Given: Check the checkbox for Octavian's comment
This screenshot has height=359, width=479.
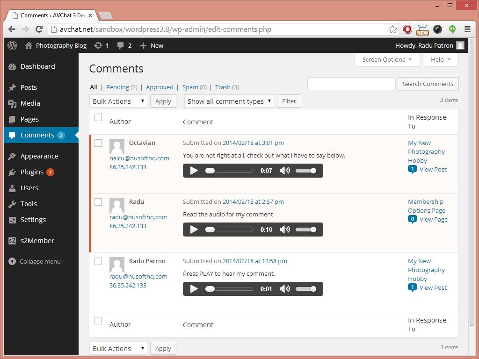Looking at the screenshot, I should (x=98, y=143).
